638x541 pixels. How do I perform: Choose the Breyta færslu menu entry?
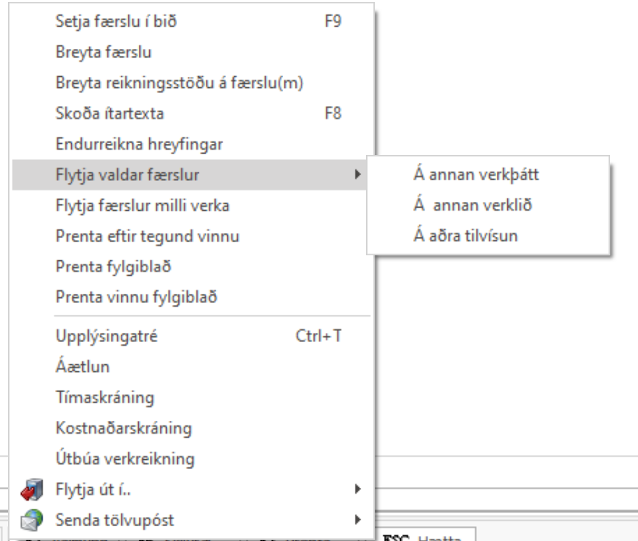(x=103, y=53)
